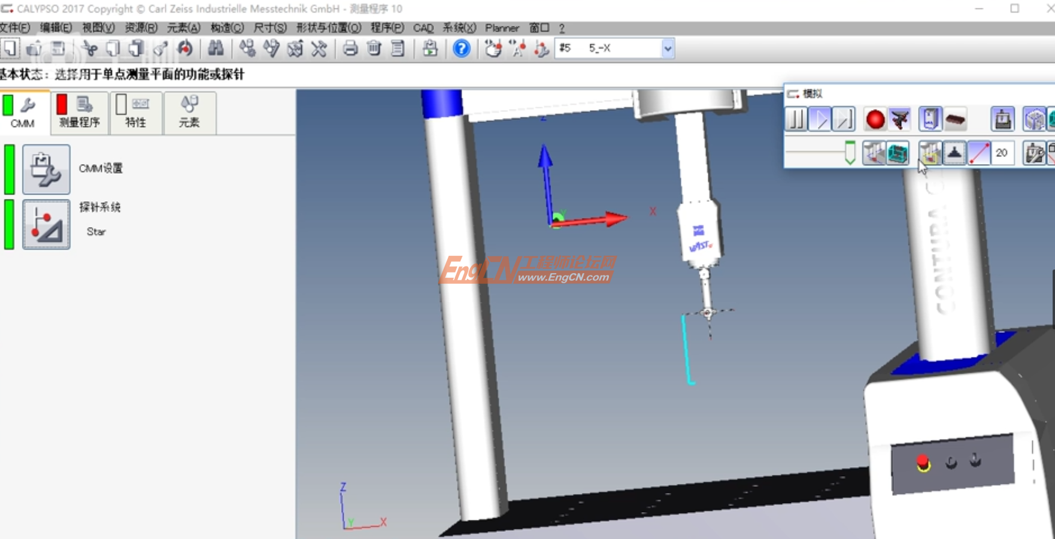Switch to the 测量程序 tab

pos(79,112)
